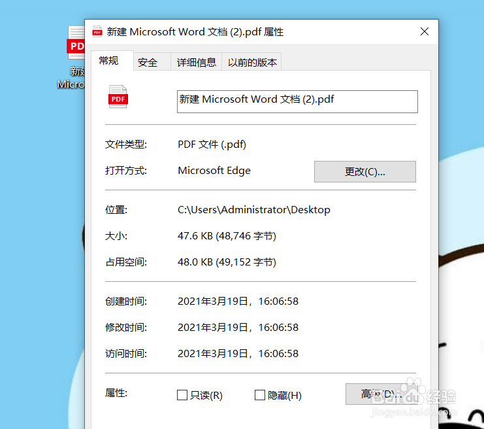
Task: Click the 位置: label
Action: (116, 210)
